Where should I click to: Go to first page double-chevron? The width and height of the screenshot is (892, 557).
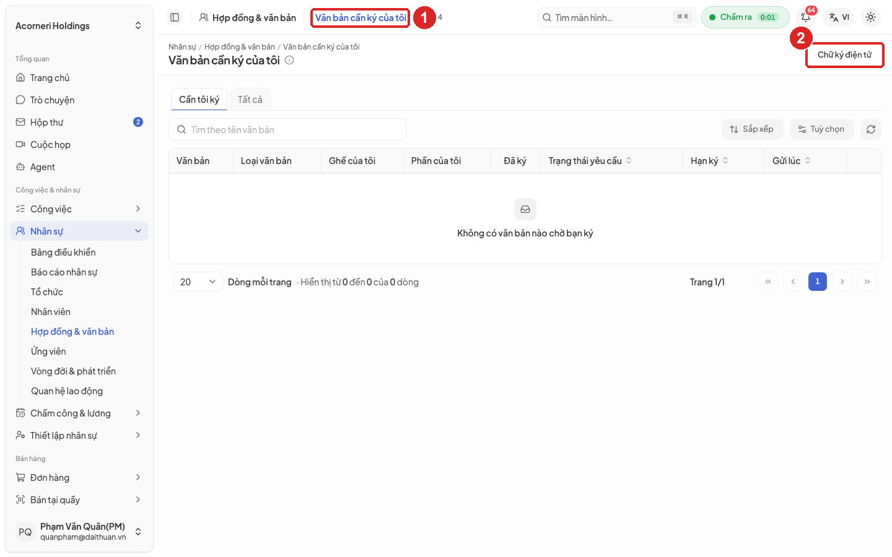coord(767,282)
